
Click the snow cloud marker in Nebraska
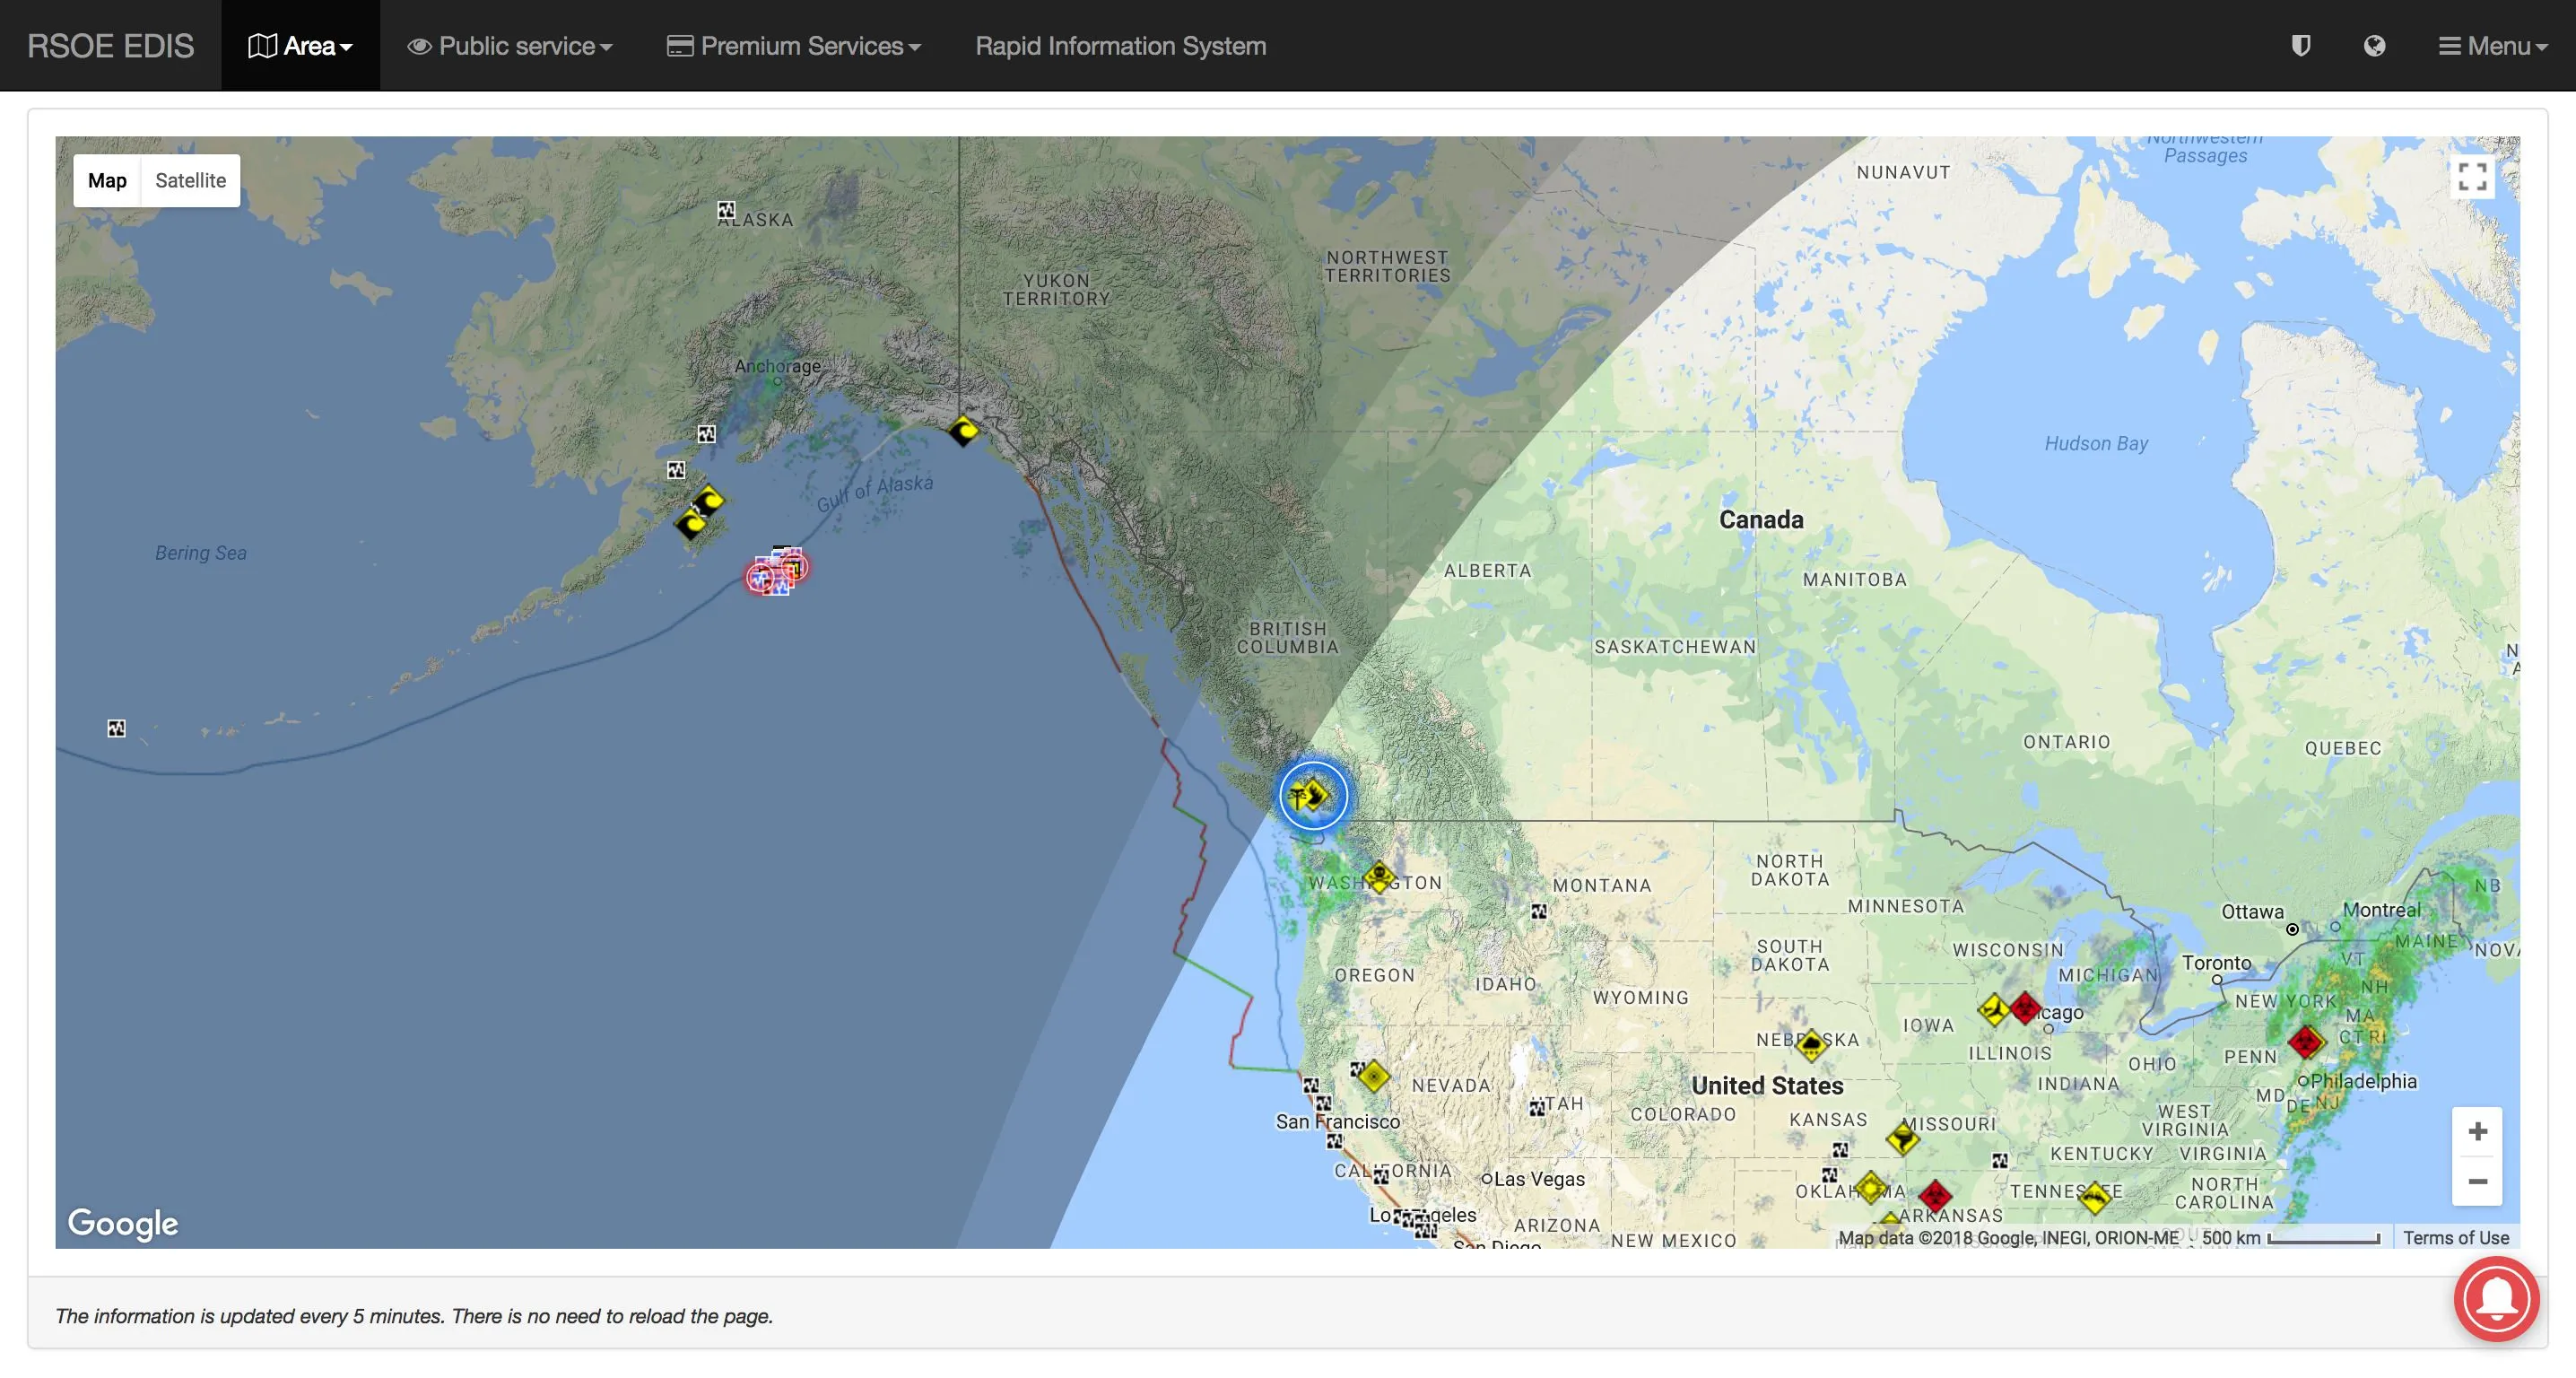click(1811, 1045)
